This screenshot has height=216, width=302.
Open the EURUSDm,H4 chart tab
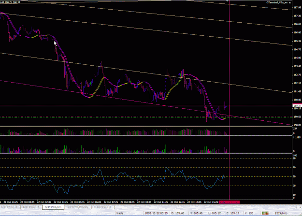click(102, 207)
